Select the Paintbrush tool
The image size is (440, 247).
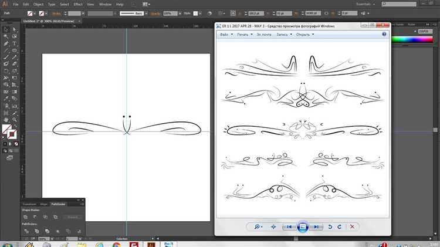6,57
